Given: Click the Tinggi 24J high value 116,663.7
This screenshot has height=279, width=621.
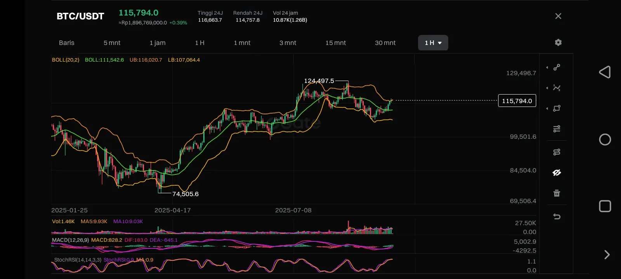Looking at the screenshot, I should point(210,20).
